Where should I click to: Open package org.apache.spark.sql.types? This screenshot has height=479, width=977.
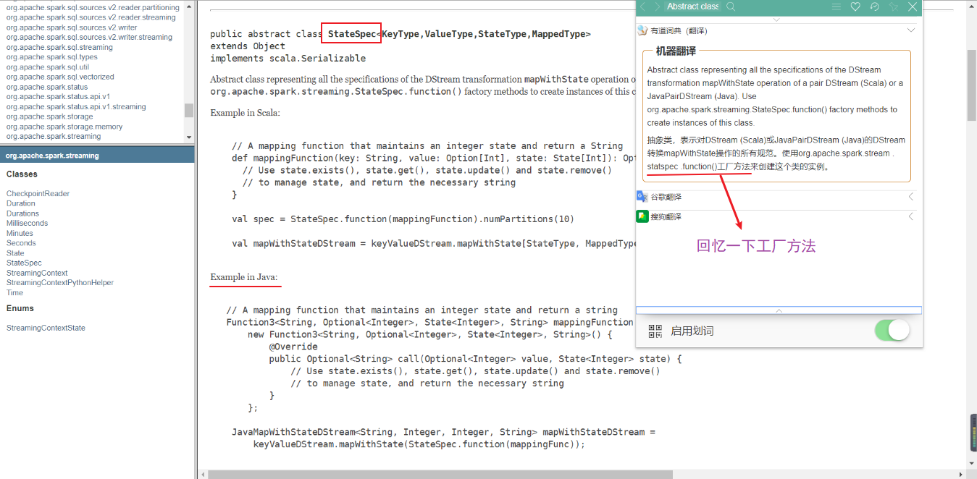click(x=51, y=57)
